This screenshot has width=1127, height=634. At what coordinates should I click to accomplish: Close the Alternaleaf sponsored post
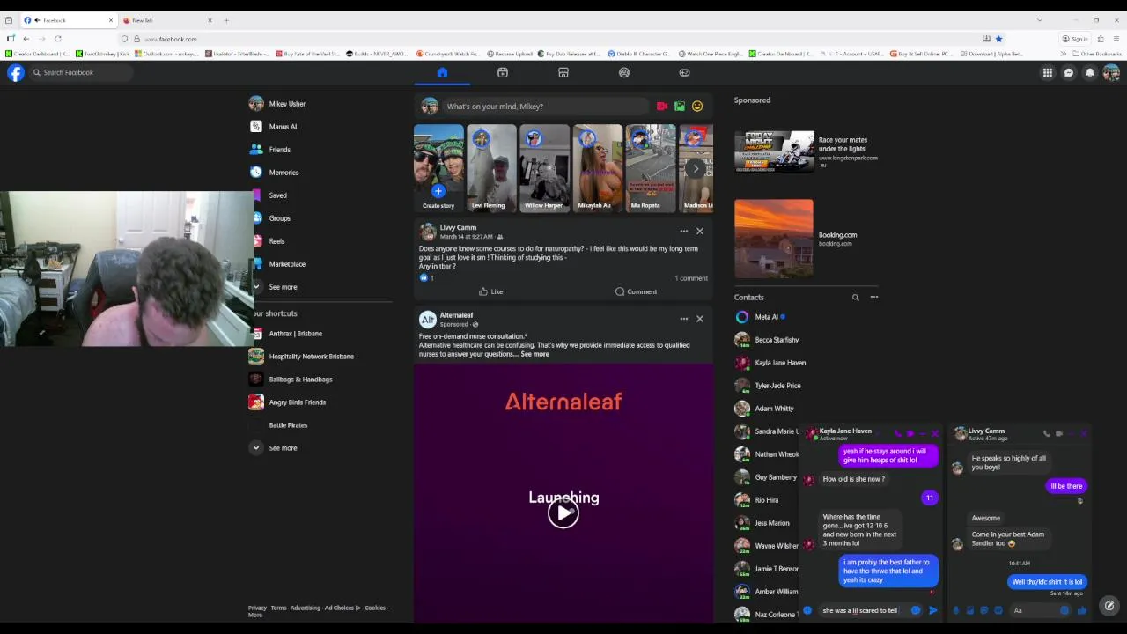(700, 319)
